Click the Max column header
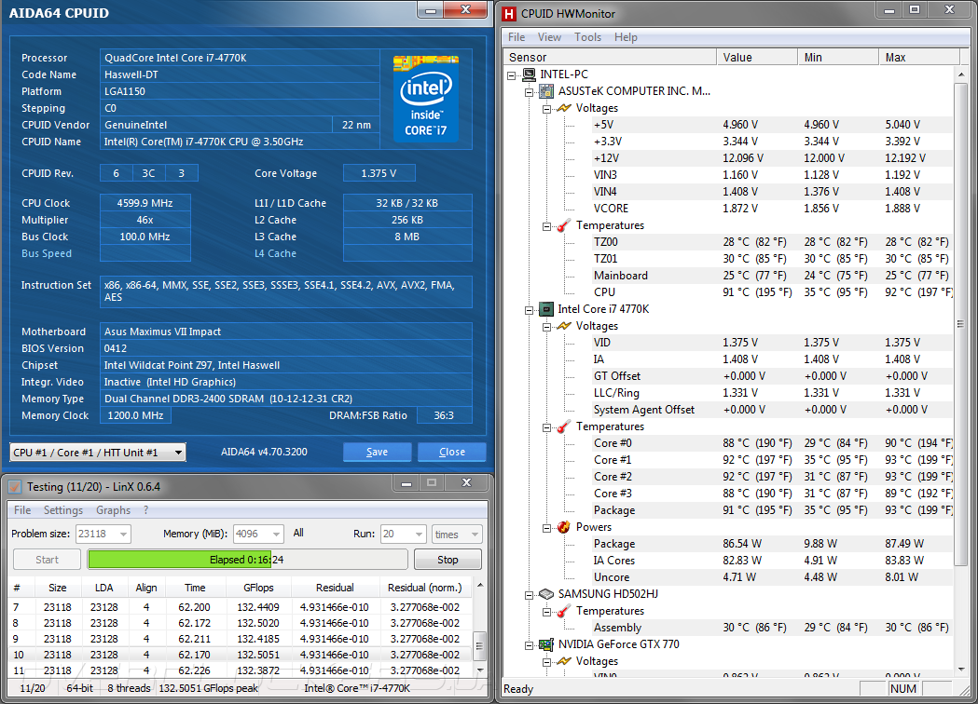The width and height of the screenshot is (978, 704). point(918,58)
